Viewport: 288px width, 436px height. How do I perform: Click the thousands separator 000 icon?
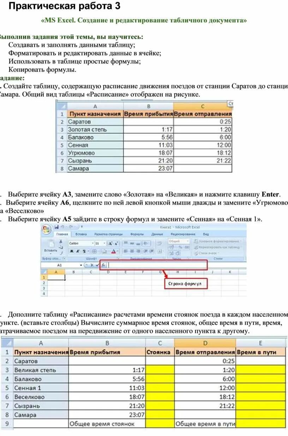tap(187, 247)
